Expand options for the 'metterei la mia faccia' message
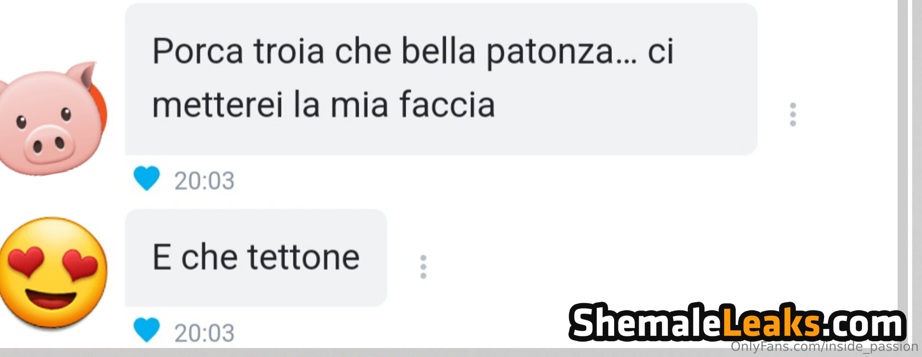This screenshot has height=357, width=922. pyautogui.click(x=793, y=115)
